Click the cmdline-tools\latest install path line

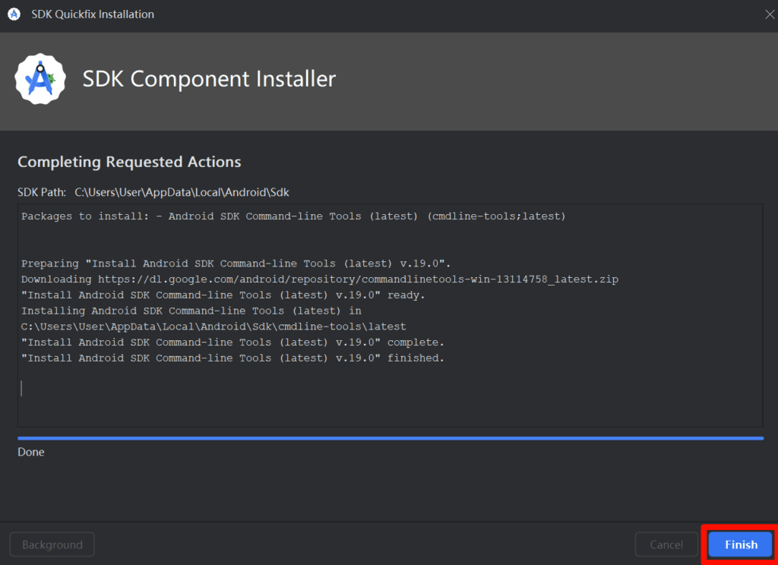[213, 327]
